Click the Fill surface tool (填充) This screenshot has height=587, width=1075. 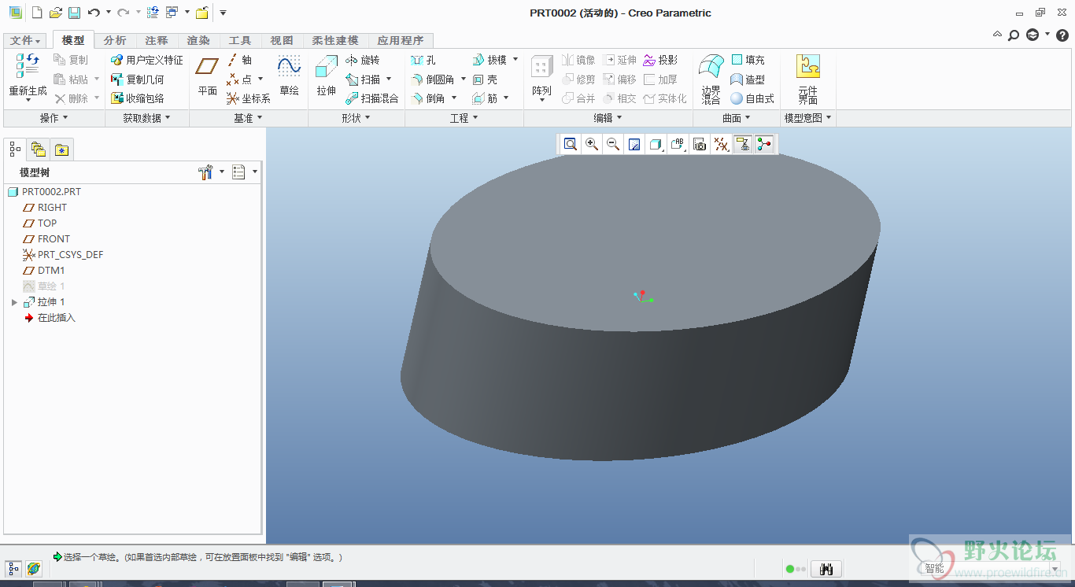point(748,60)
